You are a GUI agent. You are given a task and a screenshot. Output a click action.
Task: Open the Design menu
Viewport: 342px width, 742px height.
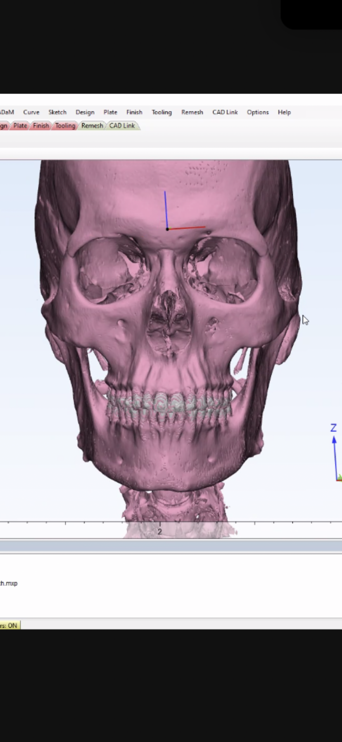(85, 112)
